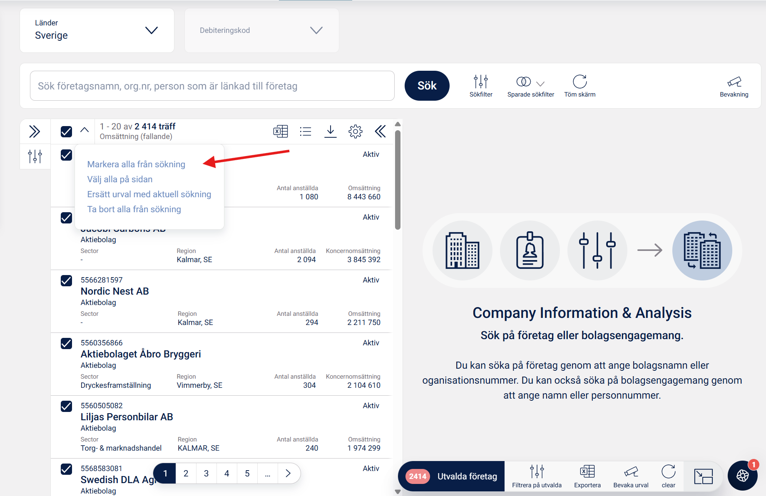Open the Länder Sverige dropdown

[97, 30]
